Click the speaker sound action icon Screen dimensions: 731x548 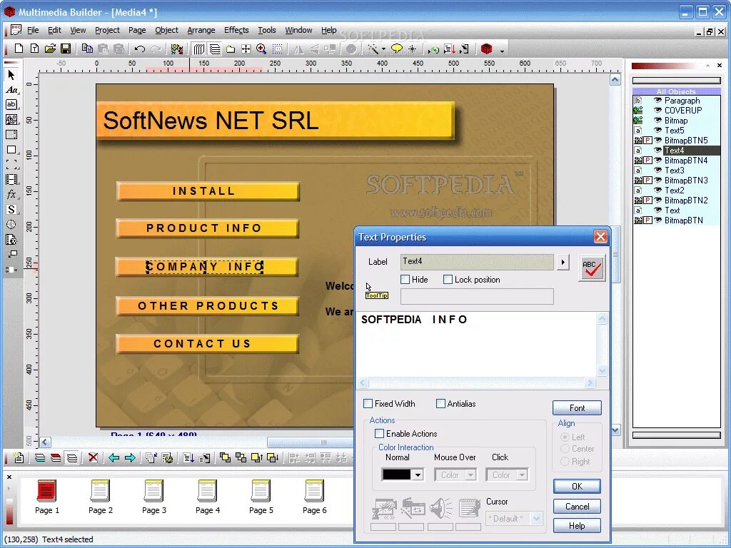click(440, 508)
